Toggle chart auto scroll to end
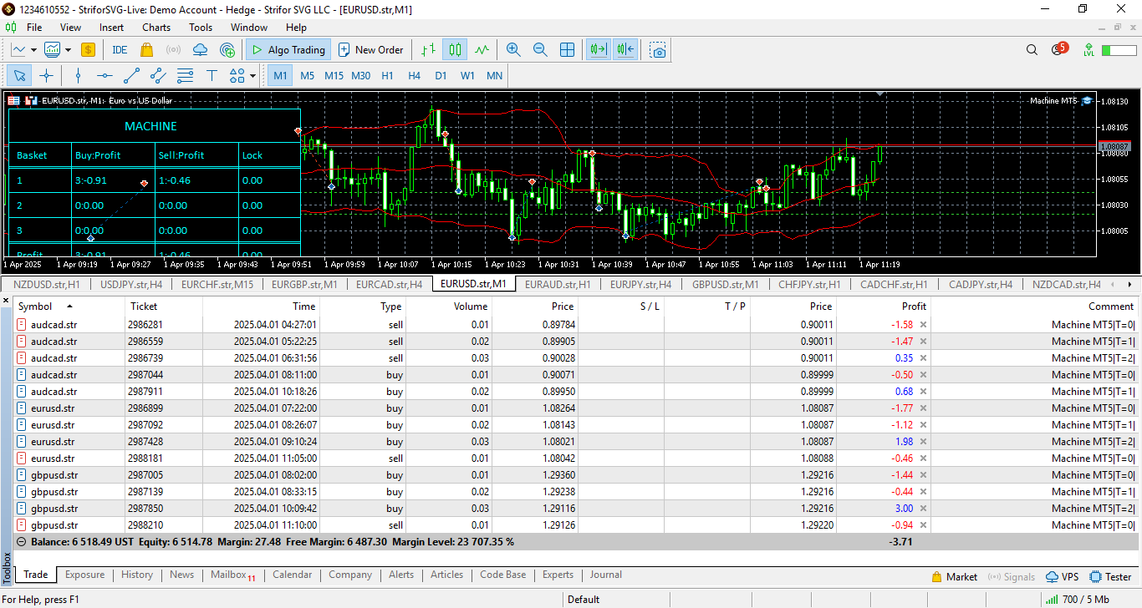The width and height of the screenshot is (1142, 608). 598,50
